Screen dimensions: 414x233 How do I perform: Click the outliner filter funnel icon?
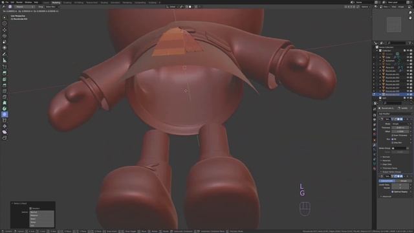tap(410, 43)
